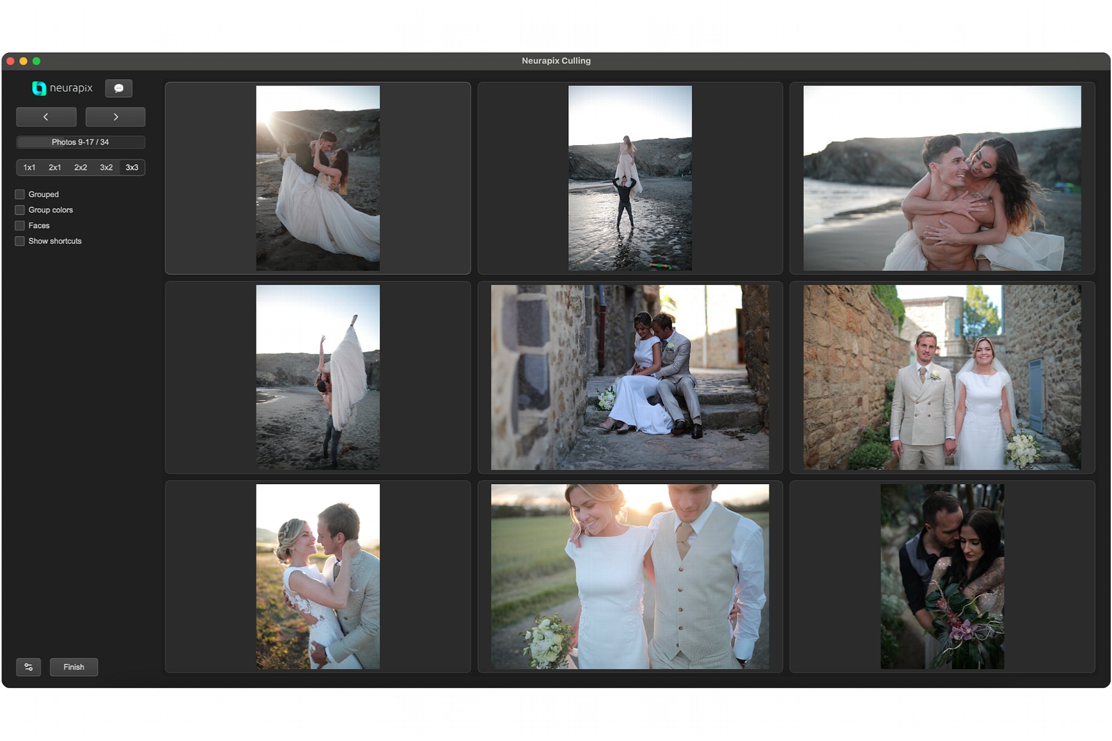Select photo of couple standing by stone wall

[942, 377]
